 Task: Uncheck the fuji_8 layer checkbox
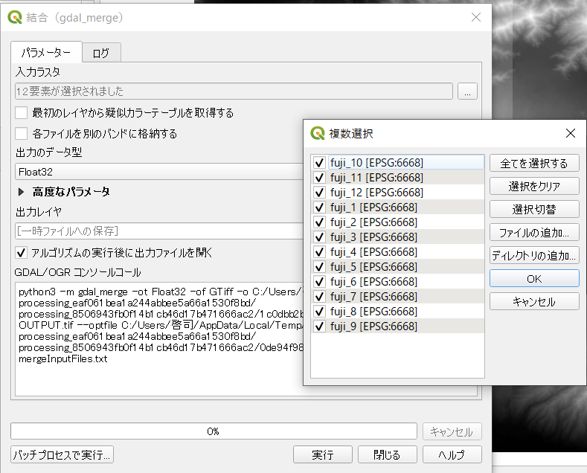pyautogui.click(x=319, y=312)
